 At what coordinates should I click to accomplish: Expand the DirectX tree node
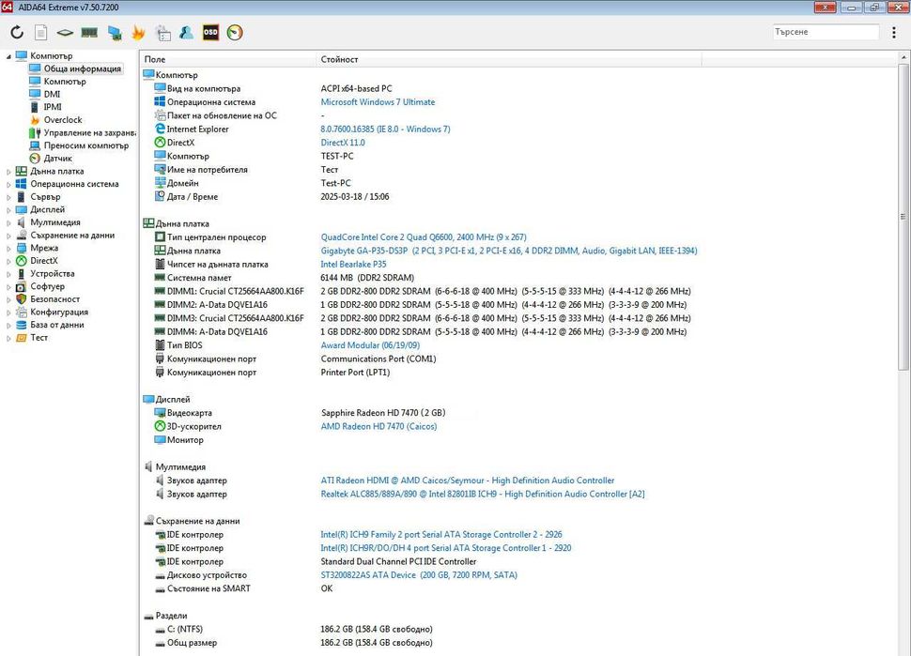pos(8,261)
